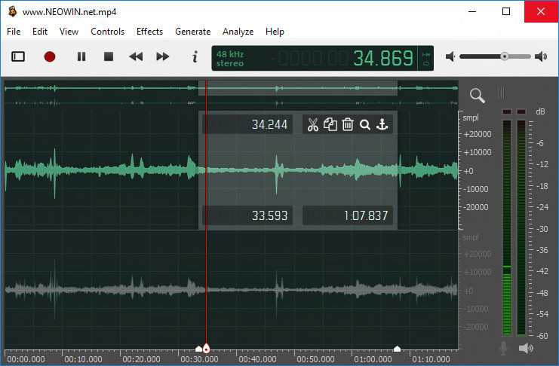559x366 pixels.
Task: Click the anchor icon in the selection toolbar
Action: (x=382, y=124)
